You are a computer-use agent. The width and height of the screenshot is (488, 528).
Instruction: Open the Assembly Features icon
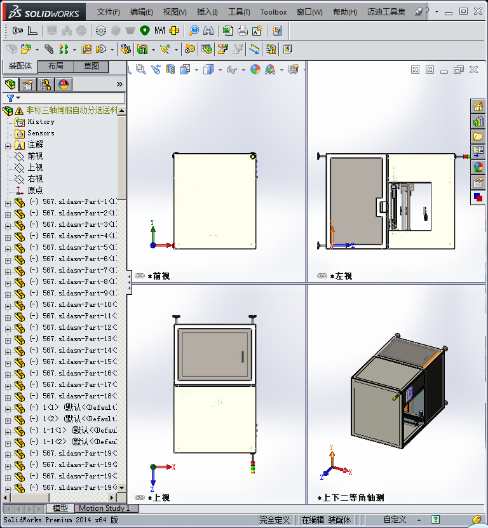click(142, 49)
